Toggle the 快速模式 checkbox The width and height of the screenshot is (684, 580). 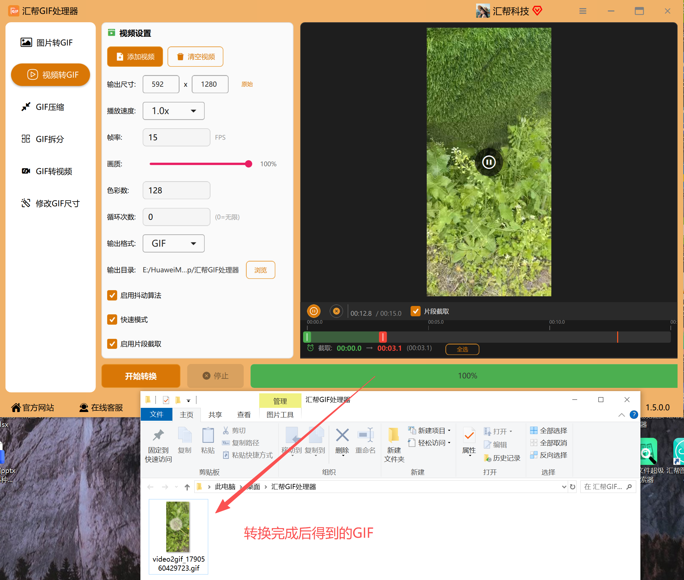pyautogui.click(x=112, y=319)
